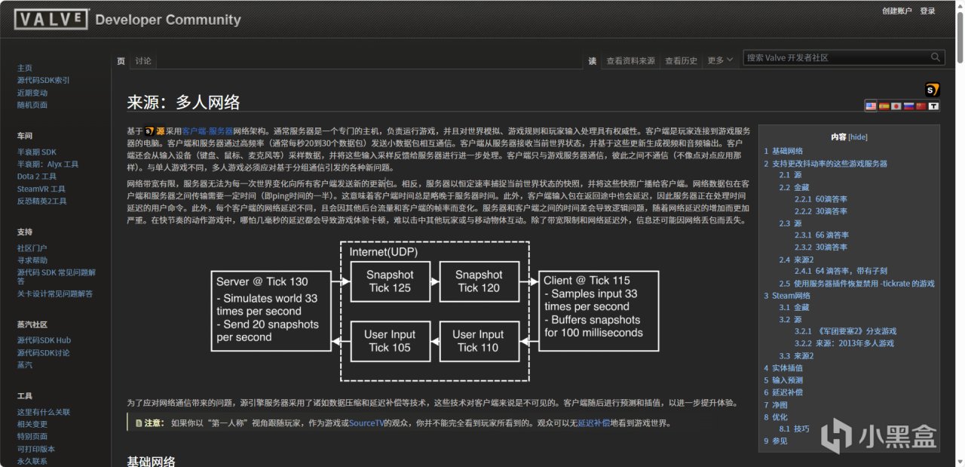
Task: Open 源代码SDK索引 sidebar link
Action: coord(44,80)
